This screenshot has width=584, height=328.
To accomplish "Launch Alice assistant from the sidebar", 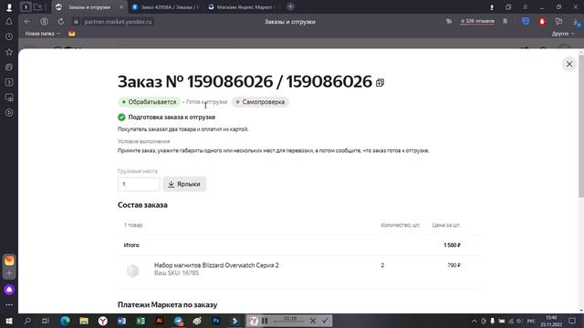I will 9,290.
